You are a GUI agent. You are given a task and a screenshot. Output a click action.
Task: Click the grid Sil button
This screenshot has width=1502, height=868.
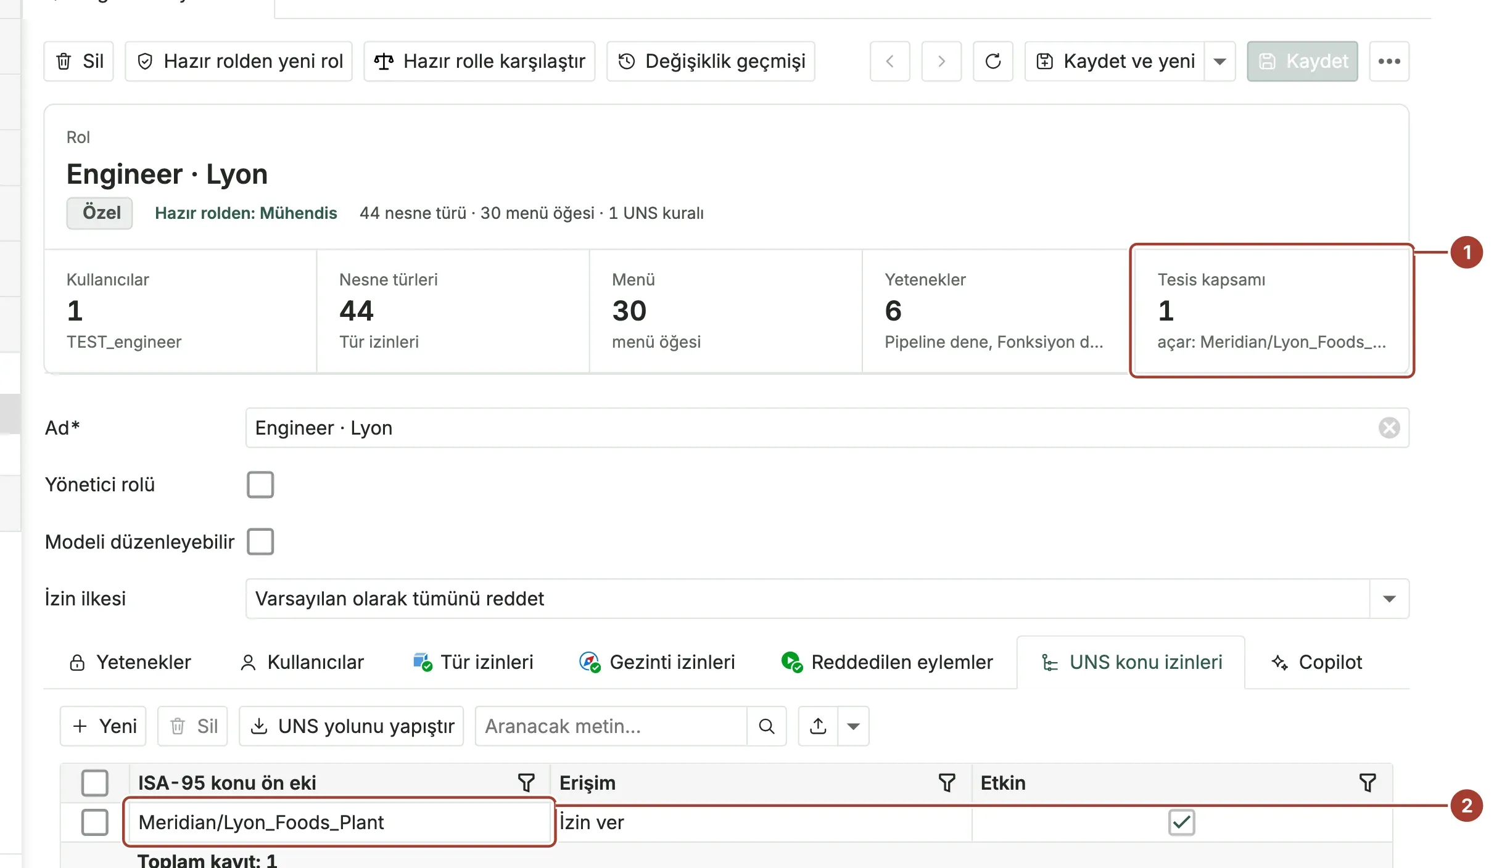193,726
